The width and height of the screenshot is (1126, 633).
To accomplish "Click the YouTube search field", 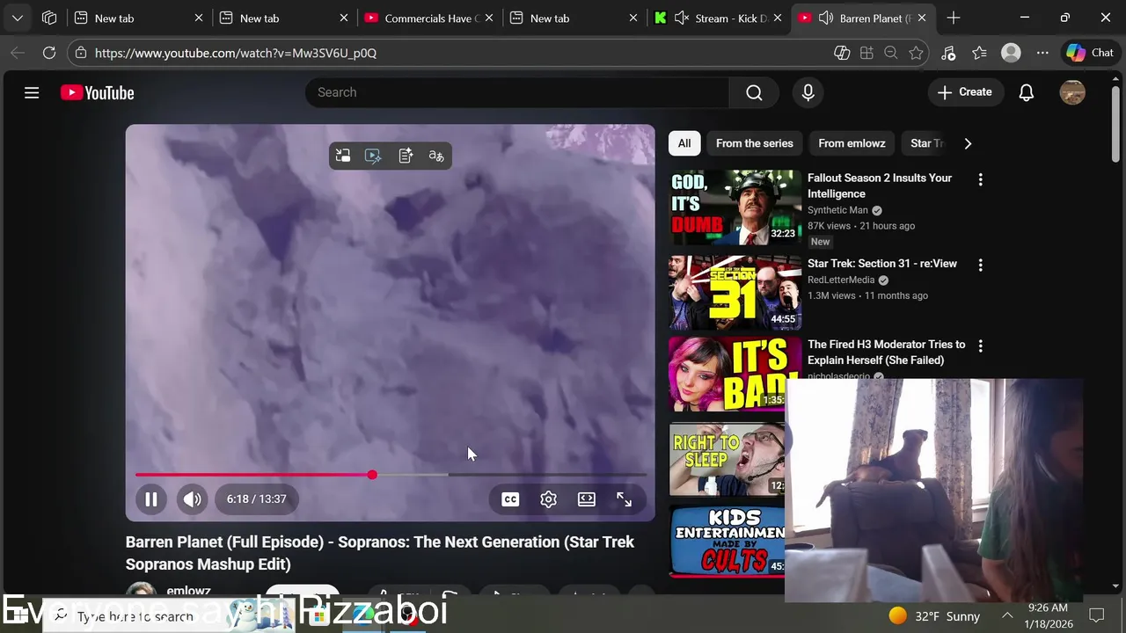I will point(517,92).
